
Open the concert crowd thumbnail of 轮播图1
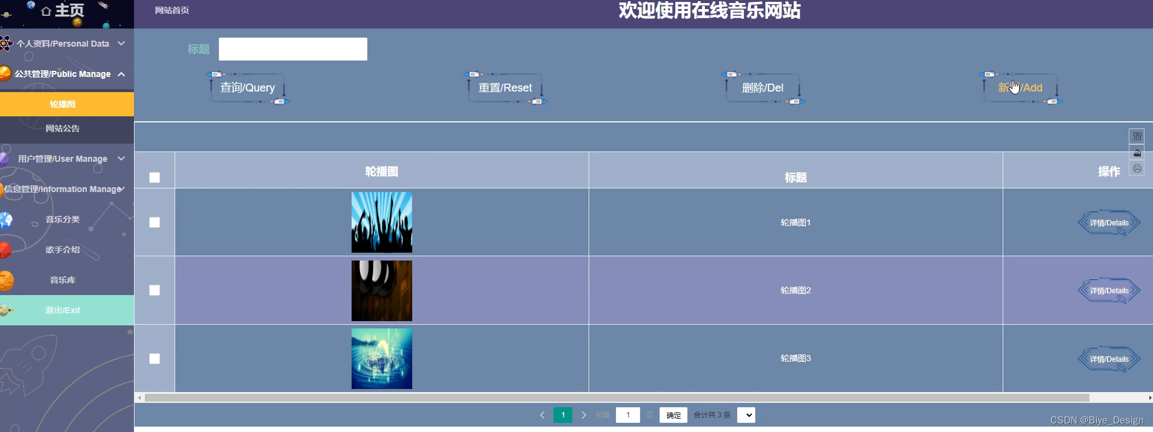(382, 222)
